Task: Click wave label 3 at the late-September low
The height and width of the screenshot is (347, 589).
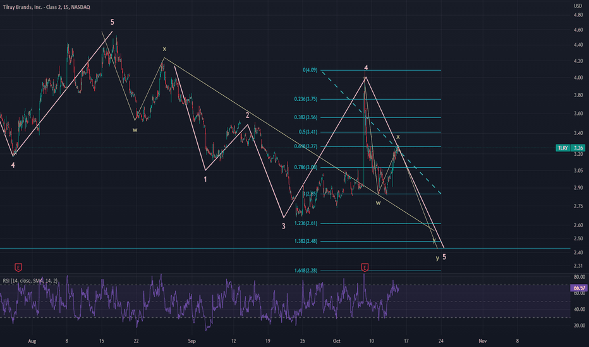Action: 284,226
